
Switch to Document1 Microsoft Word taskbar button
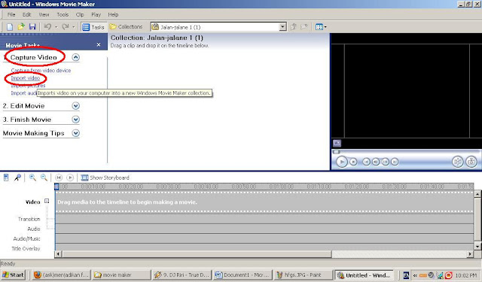(243, 275)
